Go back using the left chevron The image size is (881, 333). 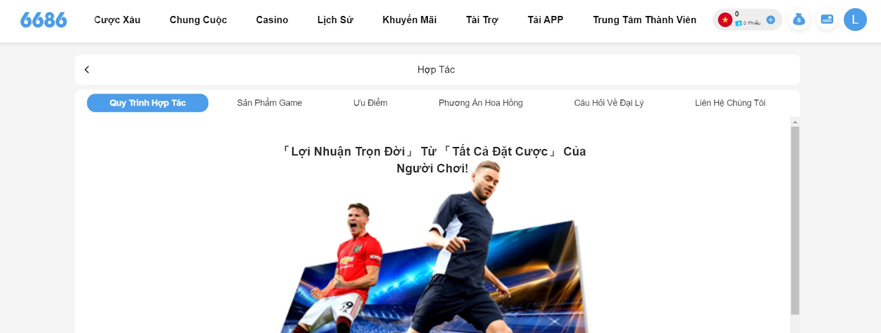87,69
